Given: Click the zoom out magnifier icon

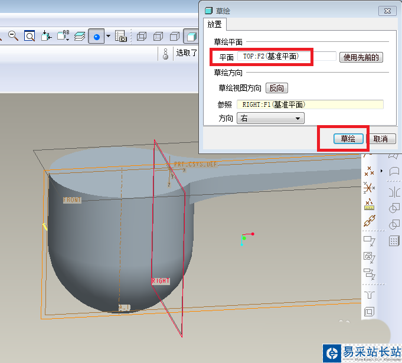Looking at the screenshot, I should click(x=13, y=36).
